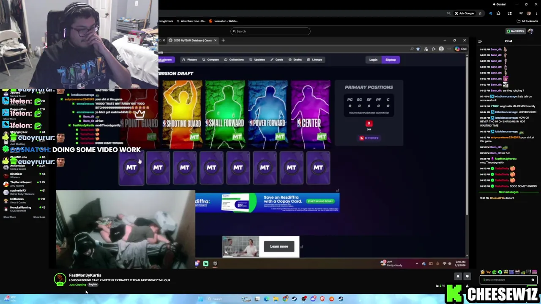Click the English language tag
Screen dimensions: 541x304
pos(93,285)
